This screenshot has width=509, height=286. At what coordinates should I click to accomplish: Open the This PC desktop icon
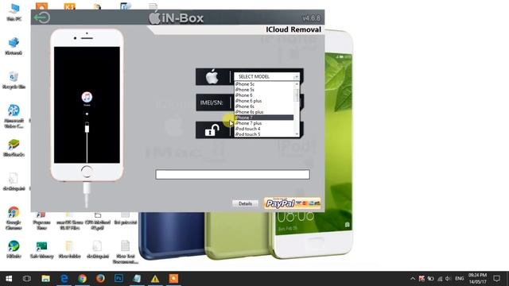pos(14,12)
